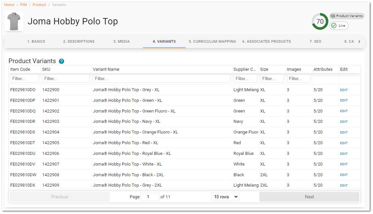This screenshot has height=214, width=373.
Task: Open the Product Variants help icon
Action: pos(61,61)
